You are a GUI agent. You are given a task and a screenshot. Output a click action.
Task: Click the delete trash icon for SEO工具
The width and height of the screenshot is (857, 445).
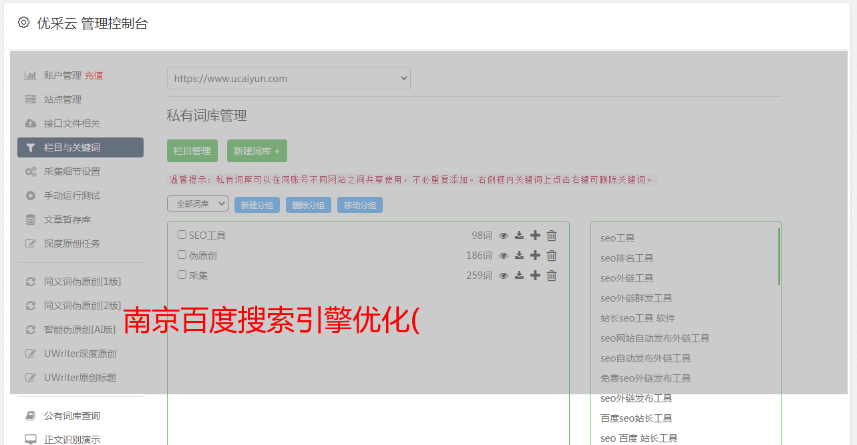click(x=552, y=236)
